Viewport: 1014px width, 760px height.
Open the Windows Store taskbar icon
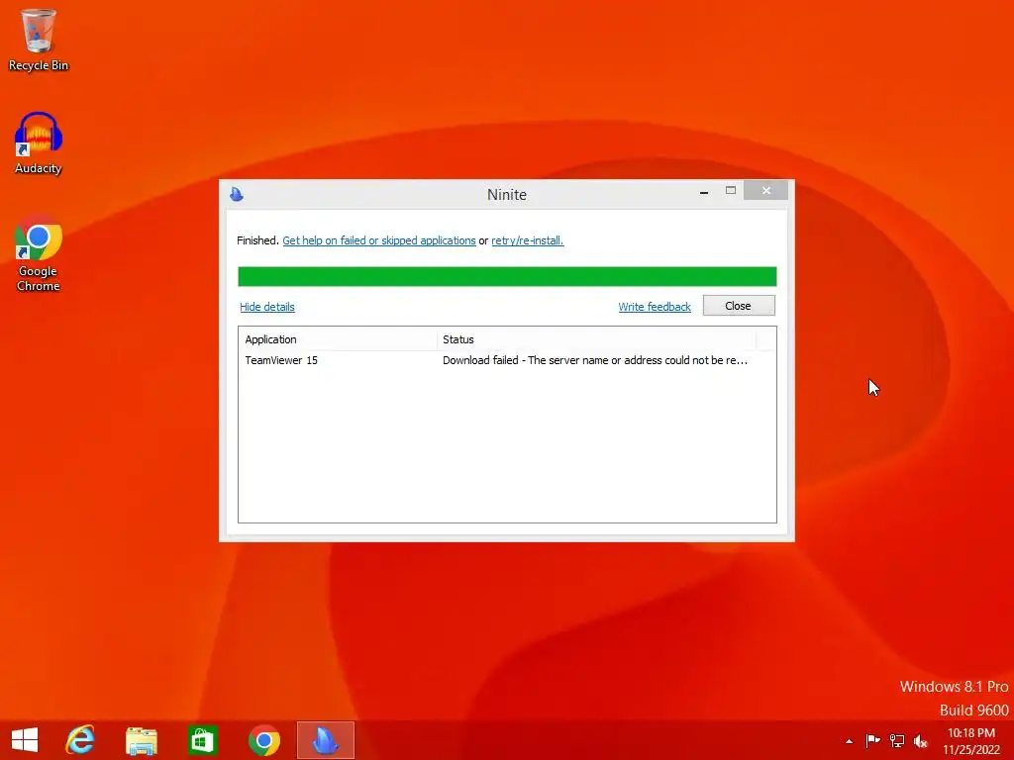pyautogui.click(x=202, y=740)
